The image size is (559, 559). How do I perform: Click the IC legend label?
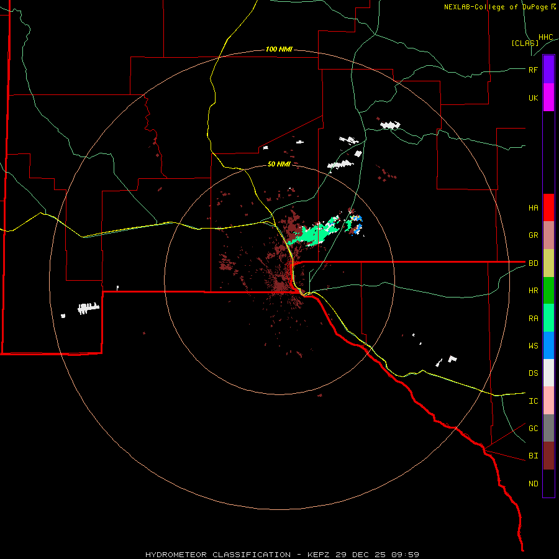pos(533,401)
